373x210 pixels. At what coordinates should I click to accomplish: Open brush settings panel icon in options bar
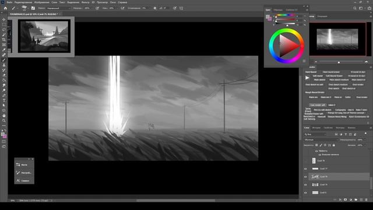pos(33,8)
